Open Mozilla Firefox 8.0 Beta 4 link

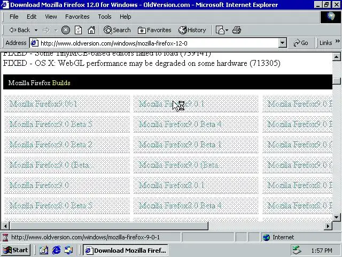pos(180,206)
